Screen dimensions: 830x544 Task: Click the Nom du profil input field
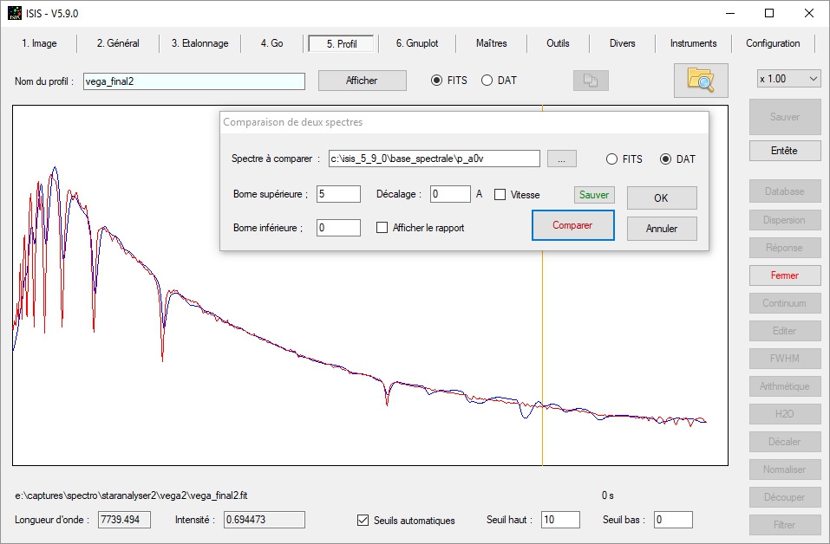pos(193,81)
